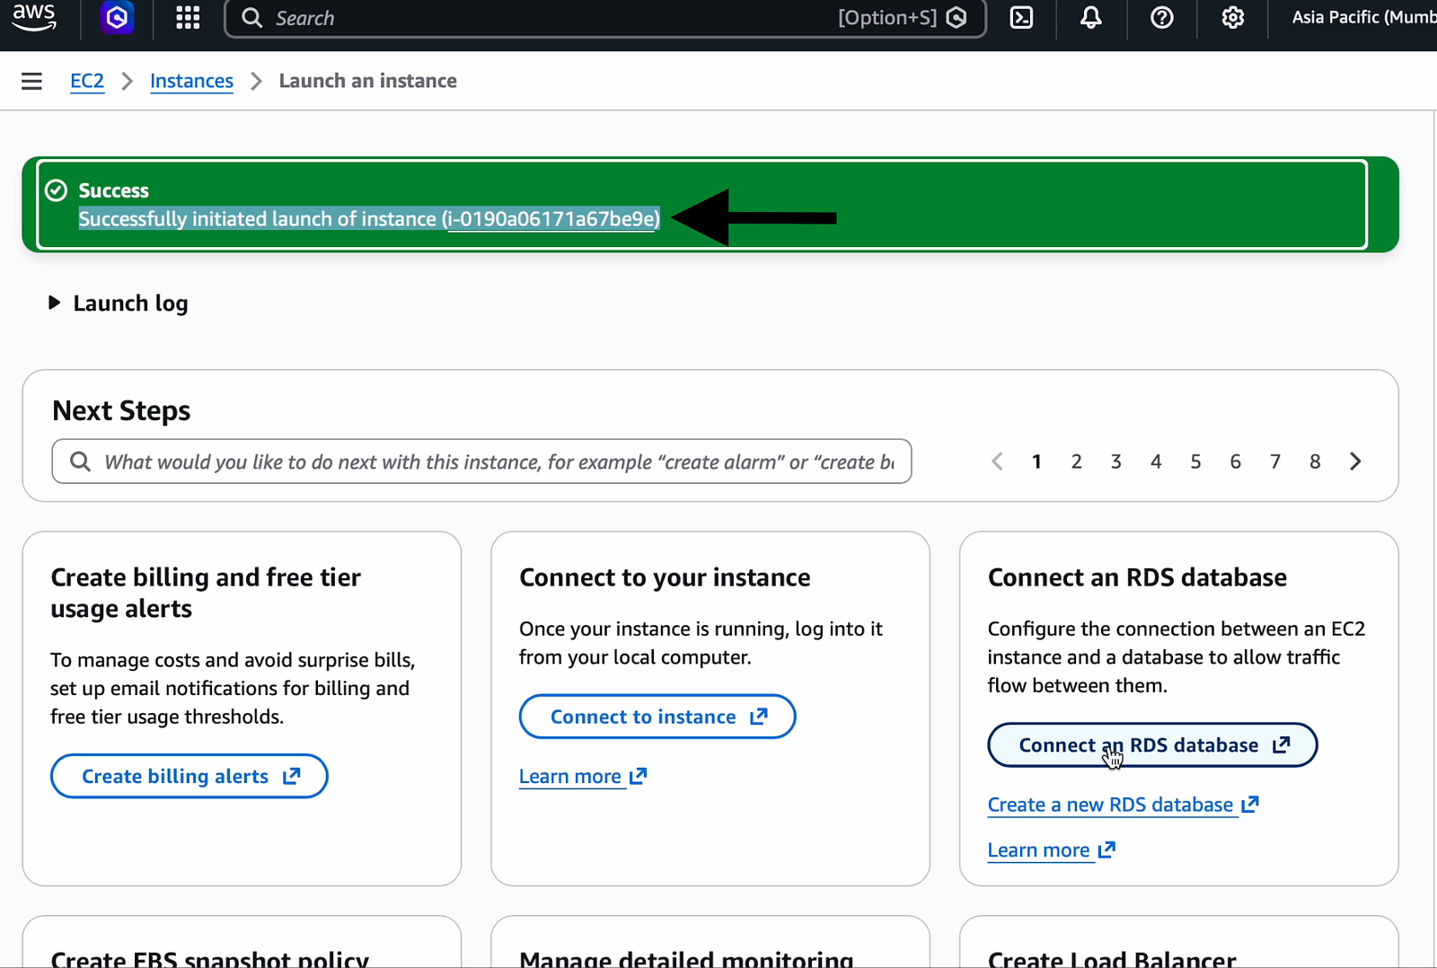Select page 5 of next steps
1437x968 pixels.
[x=1195, y=462]
